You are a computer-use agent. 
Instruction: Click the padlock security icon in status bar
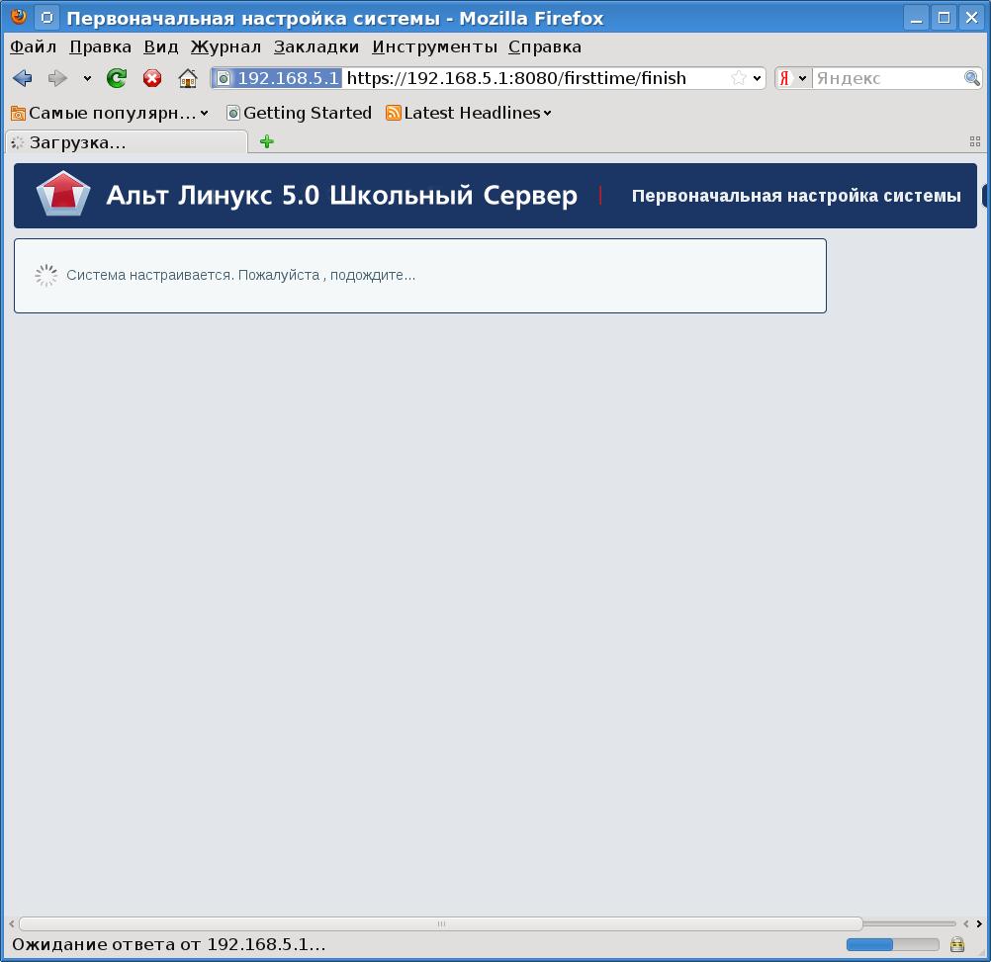click(956, 944)
